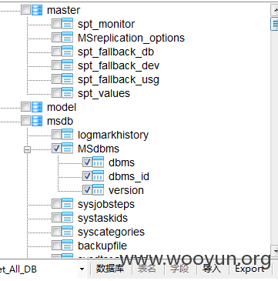Click the scrollbar down arrow
Screen dimensions: 278x281
(x=274, y=250)
